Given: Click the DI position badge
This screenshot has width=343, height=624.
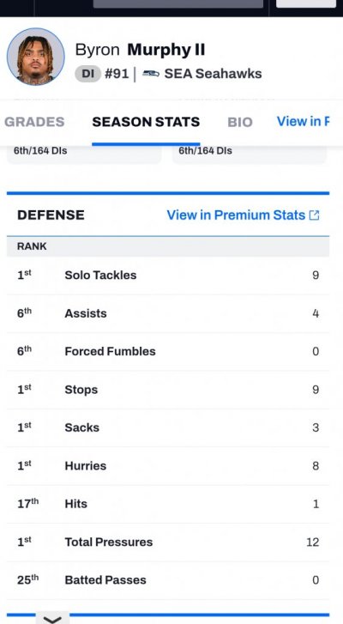Looking at the screenshot, I should coord(87,74).
